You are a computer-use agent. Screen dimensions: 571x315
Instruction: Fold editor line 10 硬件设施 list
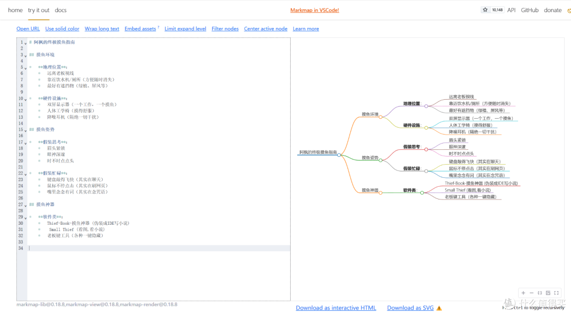pyautogui.click(x=25, y=99)
